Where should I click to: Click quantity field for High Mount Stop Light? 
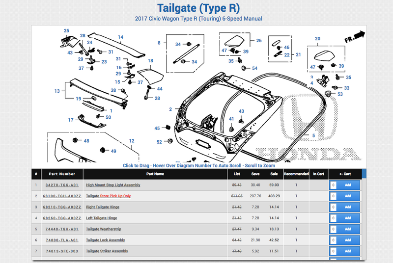coord(333,185)
